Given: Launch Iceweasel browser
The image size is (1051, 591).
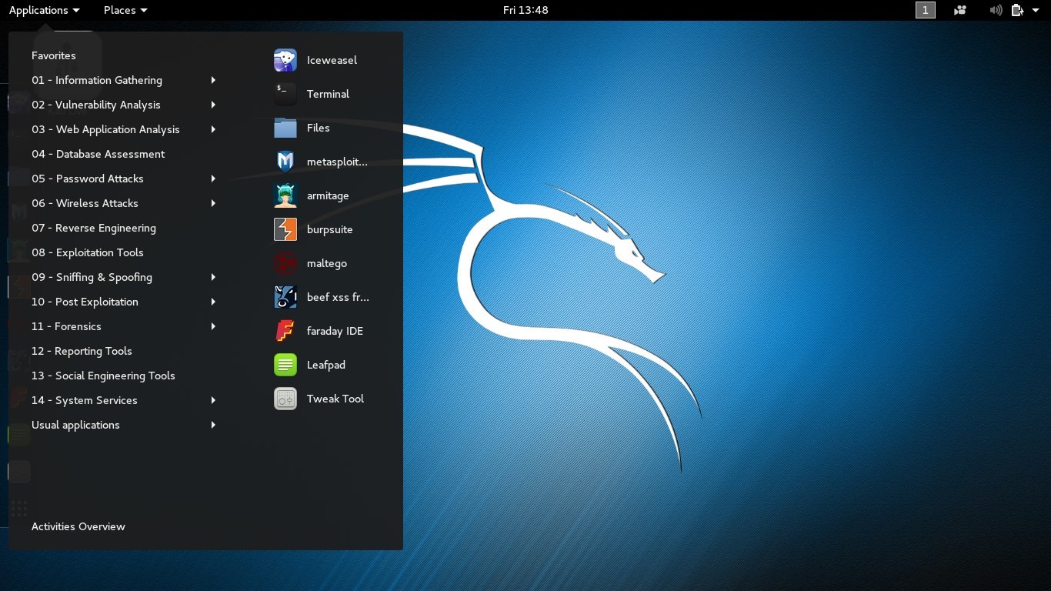Looking at the screenshot, I should (331, 60).
